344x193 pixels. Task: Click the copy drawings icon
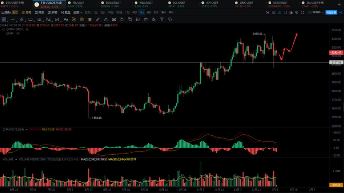pyautogui.click(x=130, y=20)
